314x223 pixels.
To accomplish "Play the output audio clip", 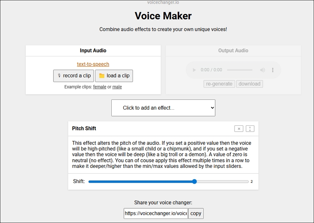I will coord(194,70).
